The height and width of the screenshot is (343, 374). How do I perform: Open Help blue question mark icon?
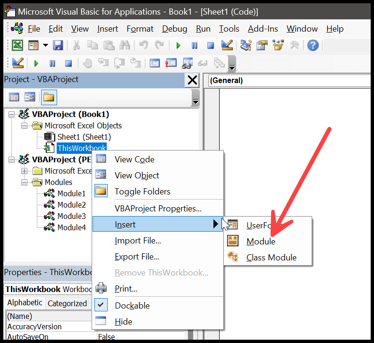[x=313, y=45]
